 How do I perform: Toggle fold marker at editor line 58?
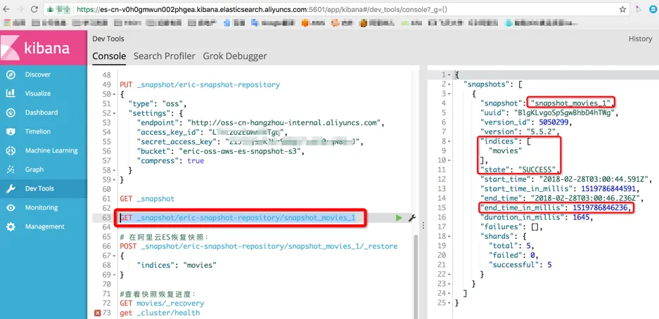(x=115, y=171)
